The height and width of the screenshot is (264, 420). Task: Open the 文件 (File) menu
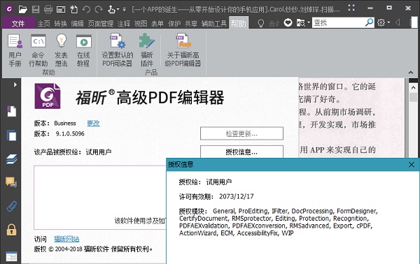coord(18,24)
